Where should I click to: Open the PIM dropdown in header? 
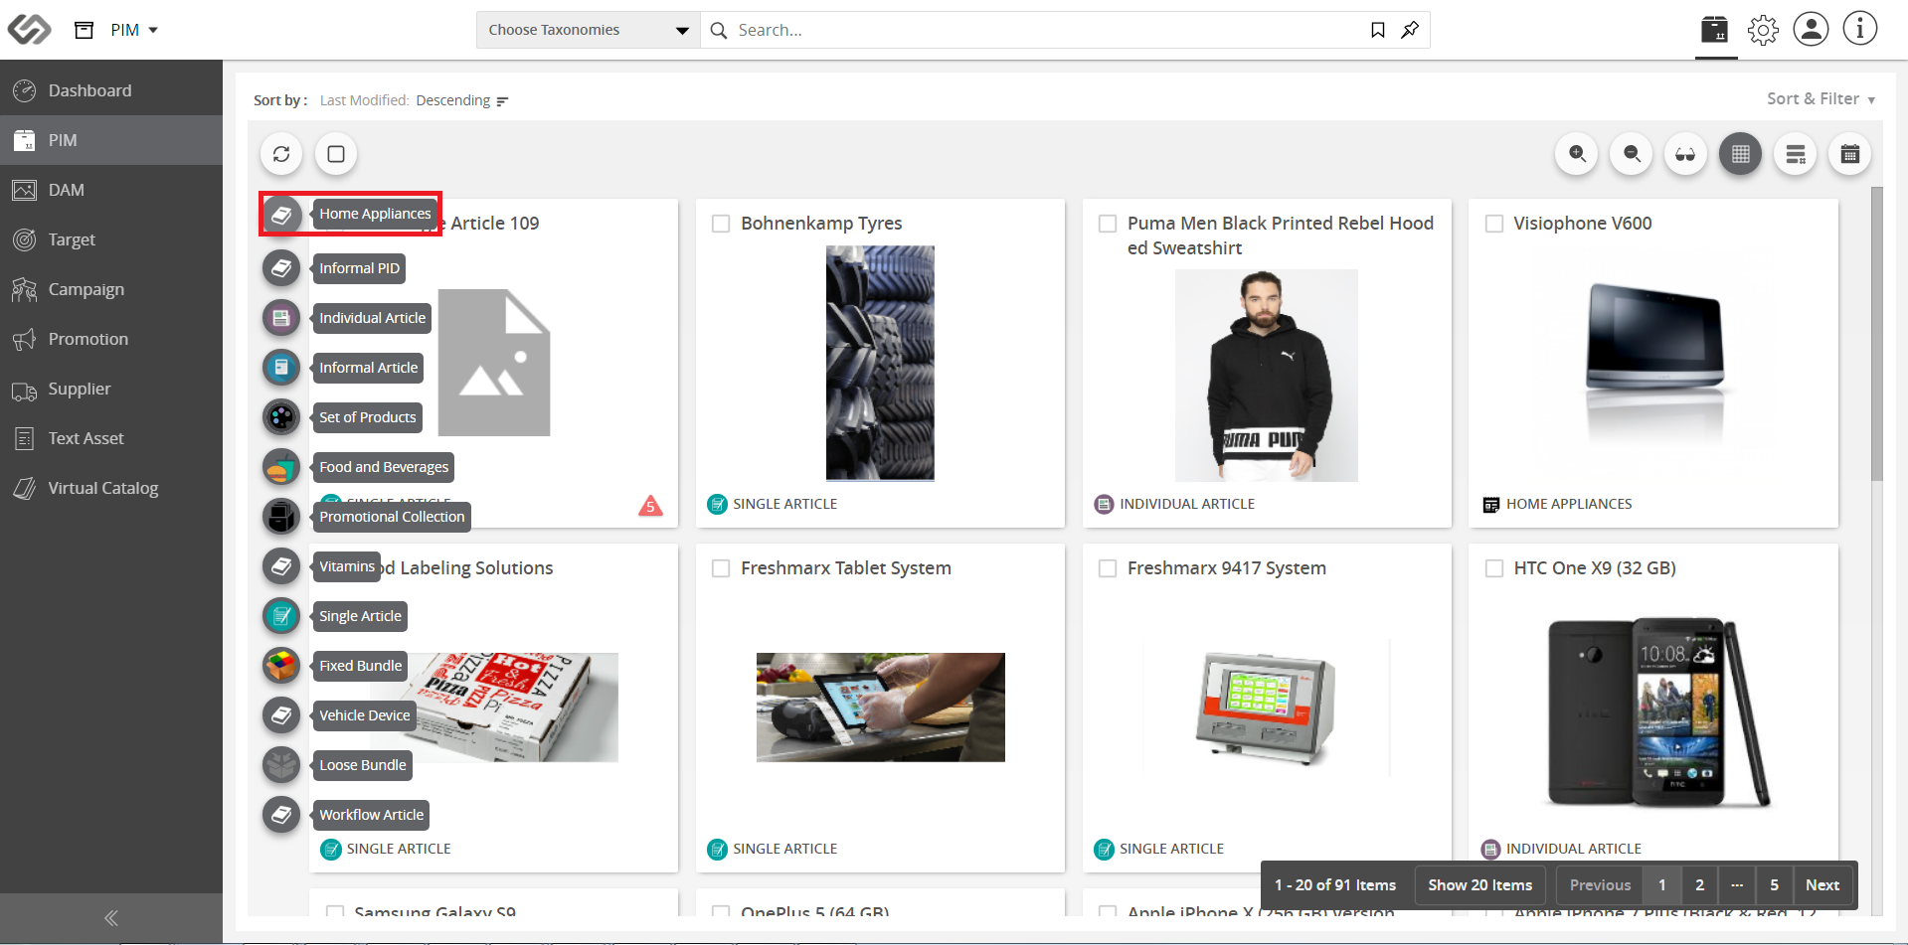[x=134, y=30]
